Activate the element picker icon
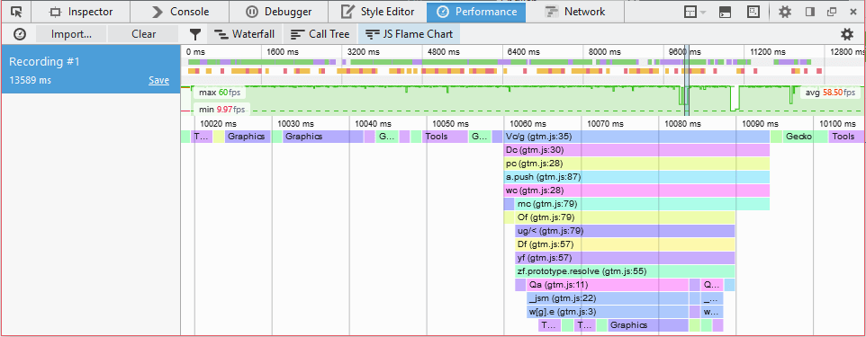The height and width of the screenshot is (337, 866). (16, 12)
